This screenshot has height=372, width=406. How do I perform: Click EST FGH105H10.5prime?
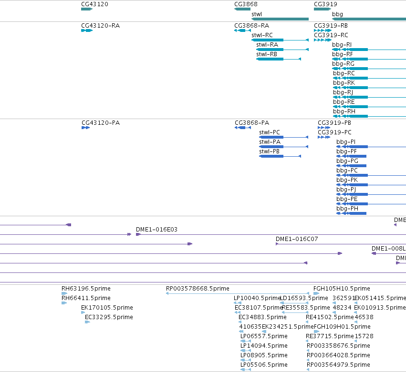[316, 293]
